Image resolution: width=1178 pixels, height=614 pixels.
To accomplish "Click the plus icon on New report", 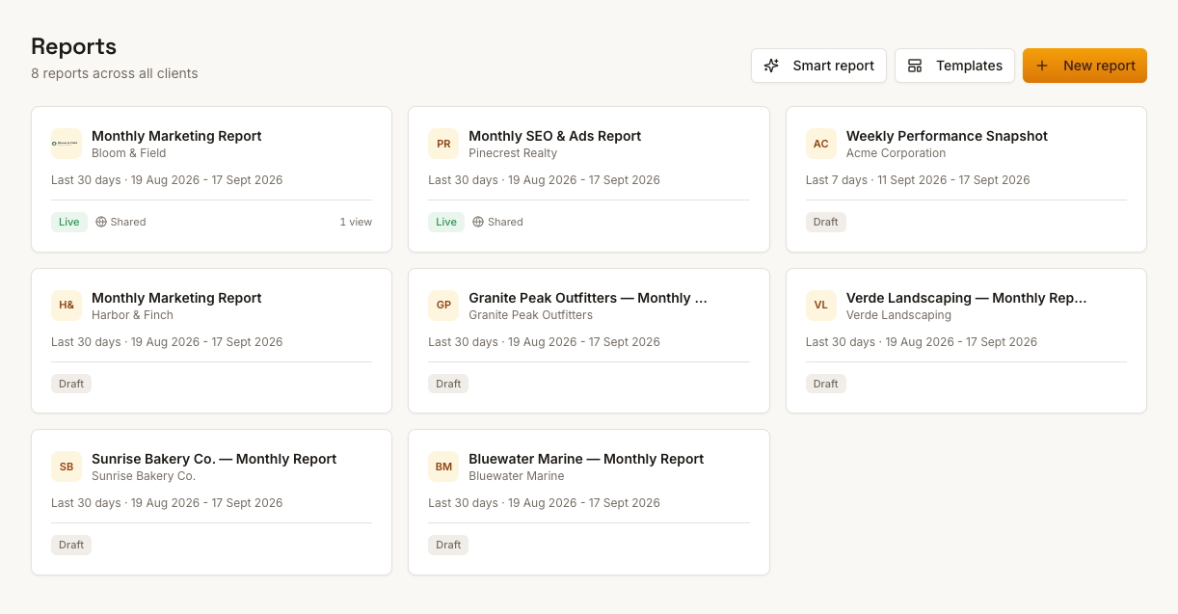I will (x=1041, y=66).
